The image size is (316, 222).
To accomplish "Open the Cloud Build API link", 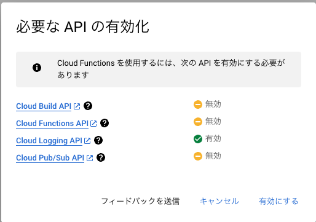I will (44, 106).
